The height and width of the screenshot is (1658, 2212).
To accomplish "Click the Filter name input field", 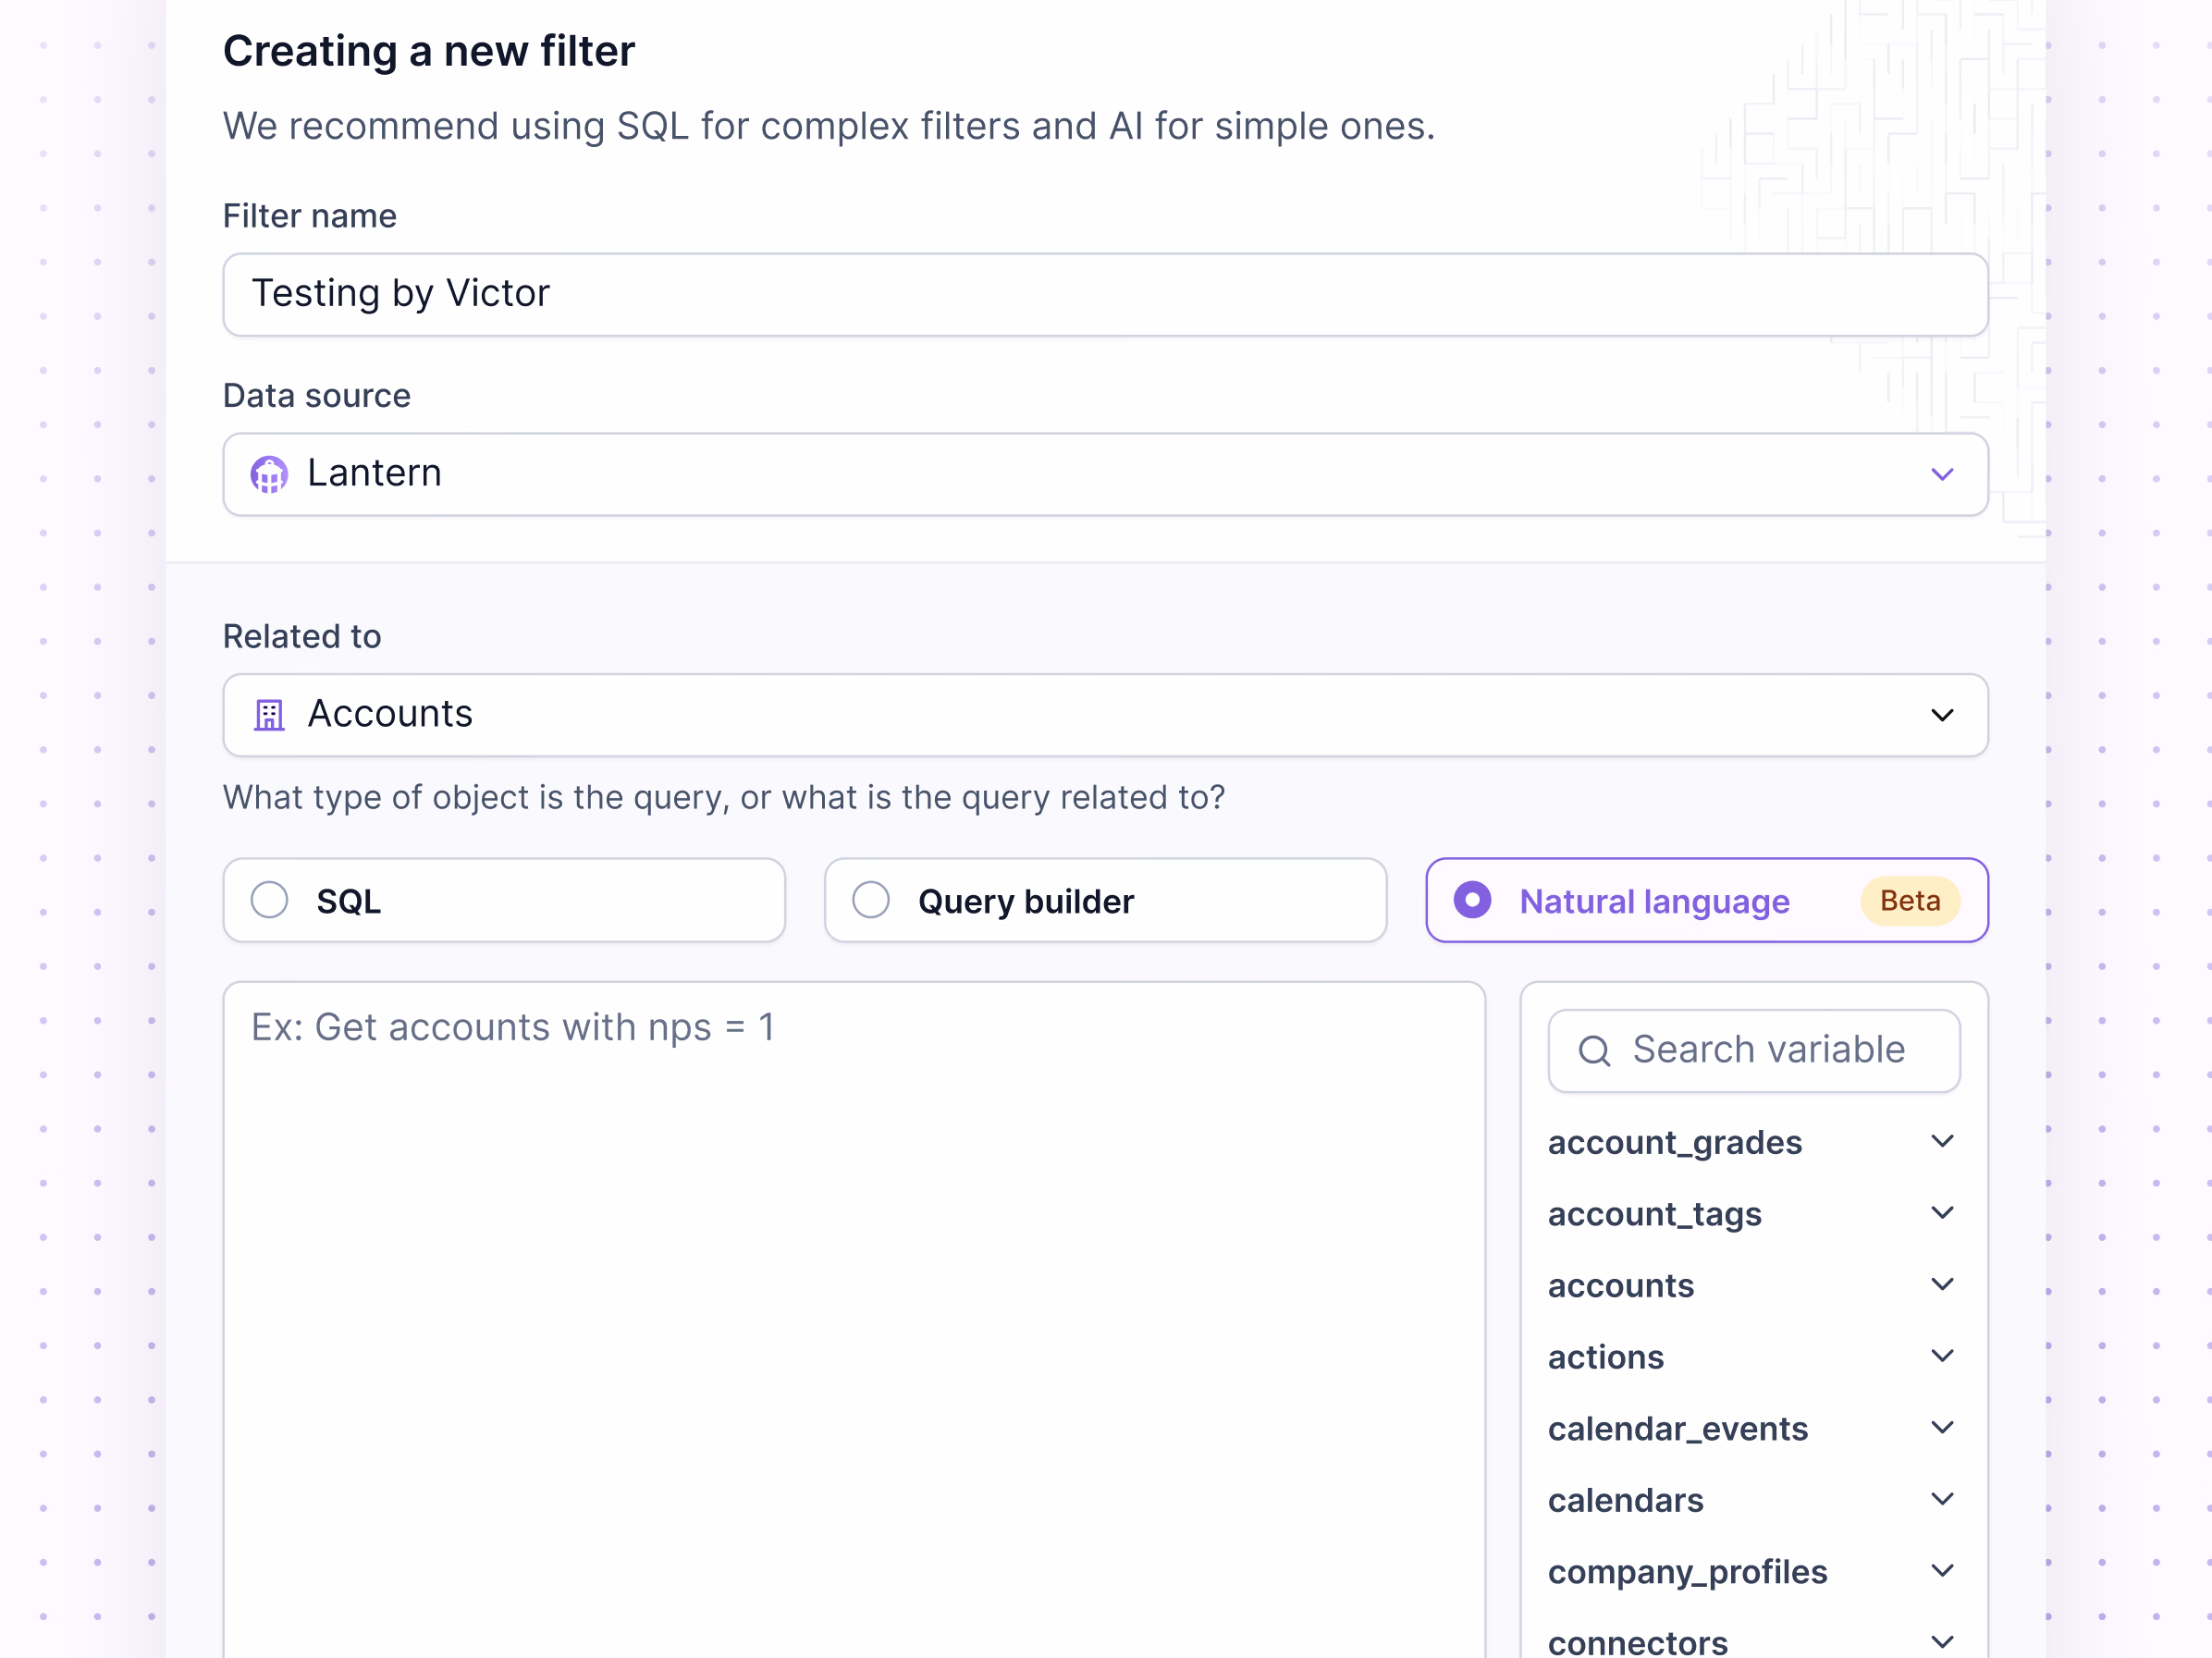I will point(1105,294).
